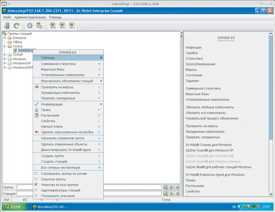Open the schedule calendar-clock toolbar icon
This screenshot has height=212, width=275.
(x=39, y=26)
